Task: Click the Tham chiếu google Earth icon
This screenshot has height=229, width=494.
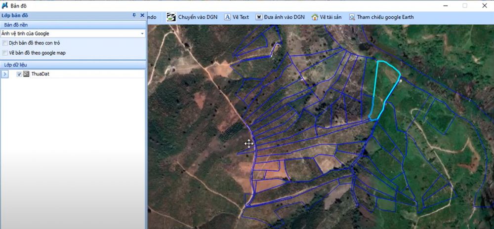Action: tap(352, 17)
